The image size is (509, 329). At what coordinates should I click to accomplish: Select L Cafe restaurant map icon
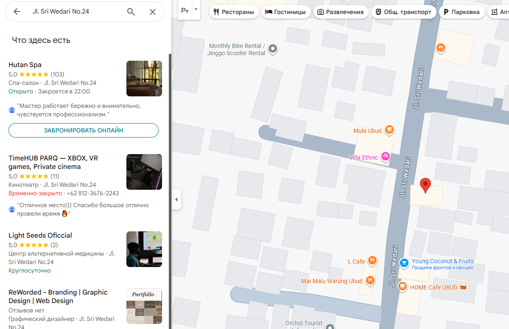tap(372, 261)
